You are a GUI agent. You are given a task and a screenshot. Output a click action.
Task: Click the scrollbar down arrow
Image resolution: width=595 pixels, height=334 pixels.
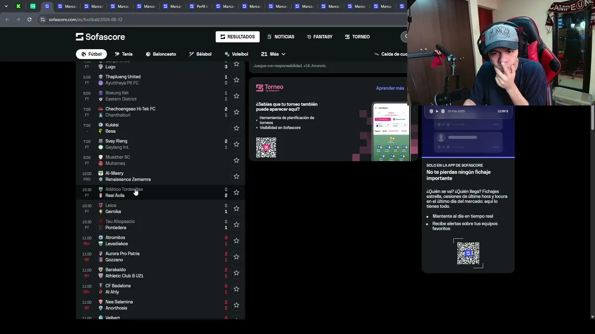tap(592, 317)
